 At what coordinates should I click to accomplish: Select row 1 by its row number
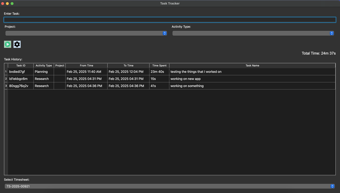6,72
